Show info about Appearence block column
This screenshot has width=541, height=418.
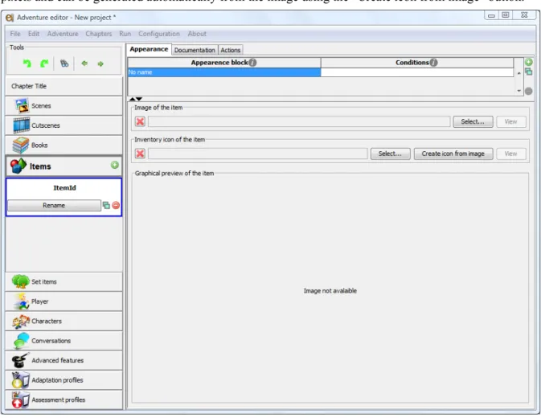(252, 63)
